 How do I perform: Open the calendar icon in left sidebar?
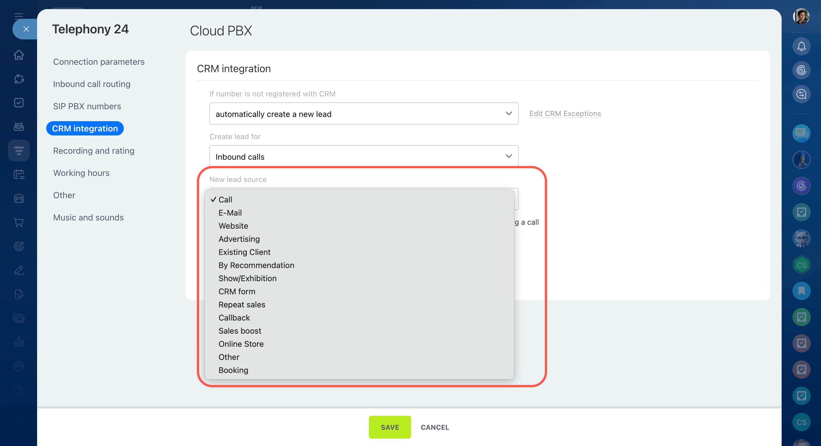click(x=19, y=174)
